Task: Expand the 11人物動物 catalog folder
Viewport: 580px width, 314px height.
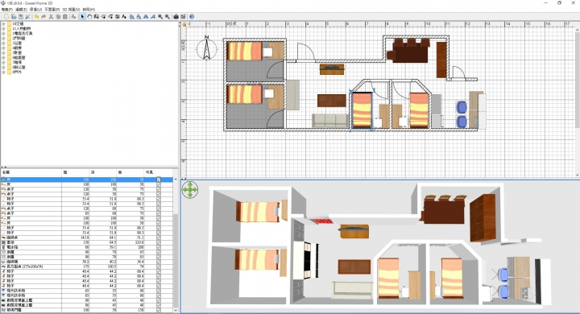Action: (3, 28)
